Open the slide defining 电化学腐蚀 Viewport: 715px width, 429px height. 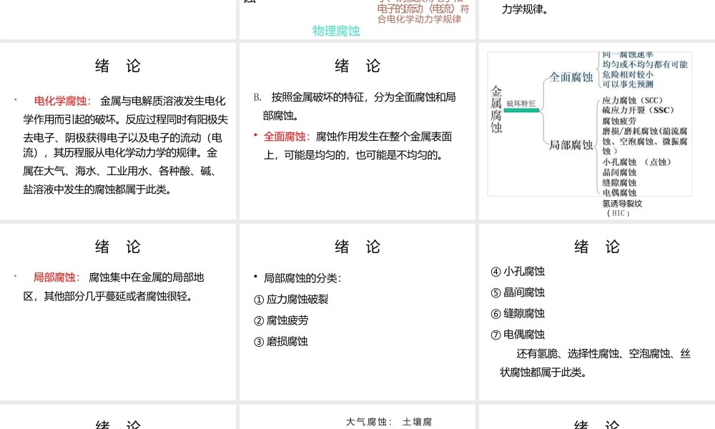pos(118,131)
